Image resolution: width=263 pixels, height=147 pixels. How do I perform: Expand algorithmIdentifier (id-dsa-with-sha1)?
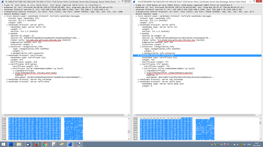14,73
